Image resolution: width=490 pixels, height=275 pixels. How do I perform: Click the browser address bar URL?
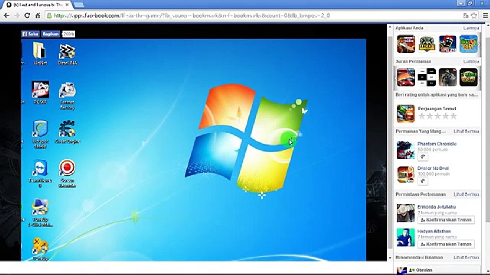(191, 16)
